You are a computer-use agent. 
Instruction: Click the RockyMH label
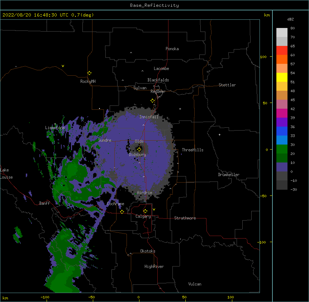click(x=88, y=81)
